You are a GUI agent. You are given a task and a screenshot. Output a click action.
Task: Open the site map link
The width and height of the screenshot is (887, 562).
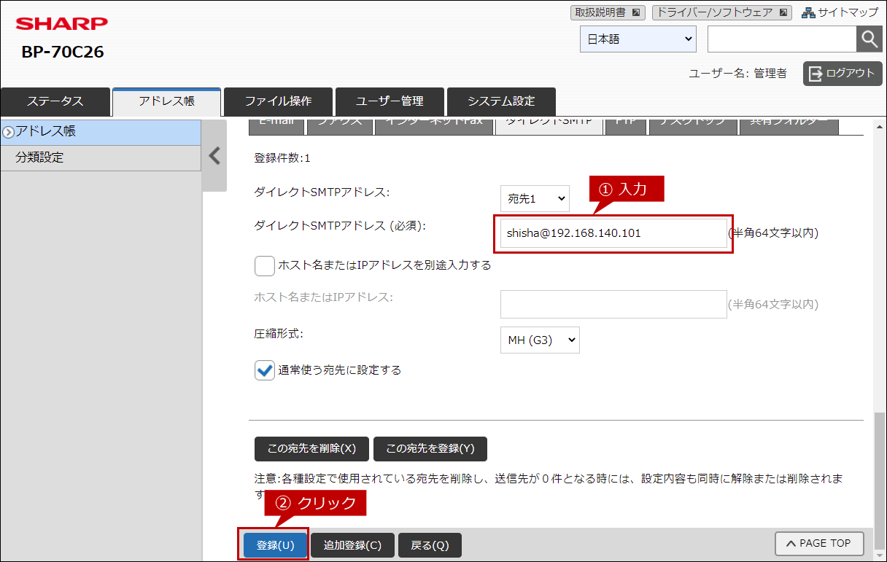(840, 12)
